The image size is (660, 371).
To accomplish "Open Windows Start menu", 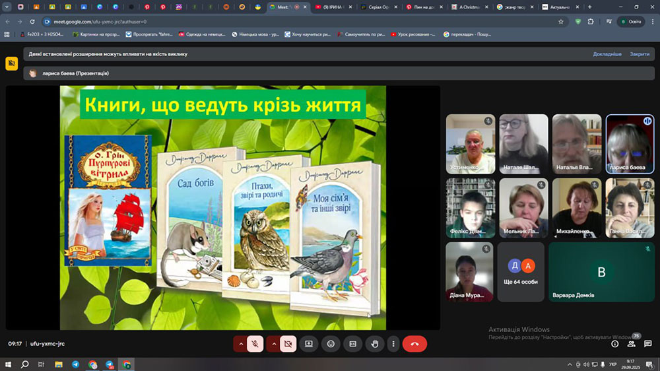I will point(8,364).
